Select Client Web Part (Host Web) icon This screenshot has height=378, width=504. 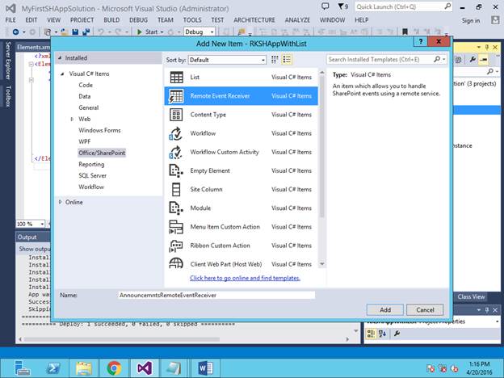(176, 263)
